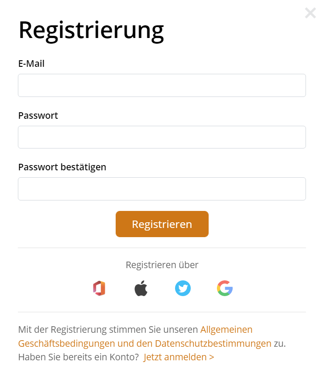Sign up with the Microsoft Office icon
323x383 pixels.
[99, 288]
